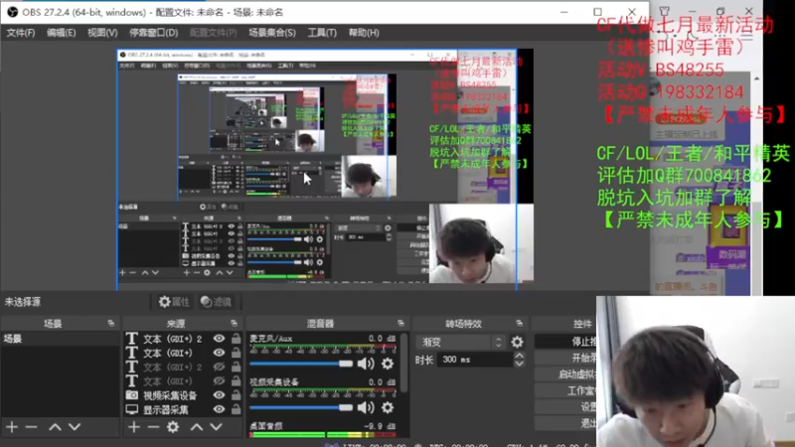The height and width of the screenshot is (447, 795).
Task: Open the 场景集合(S) menu
Action: pyautogui.click(x=272, y=33)
